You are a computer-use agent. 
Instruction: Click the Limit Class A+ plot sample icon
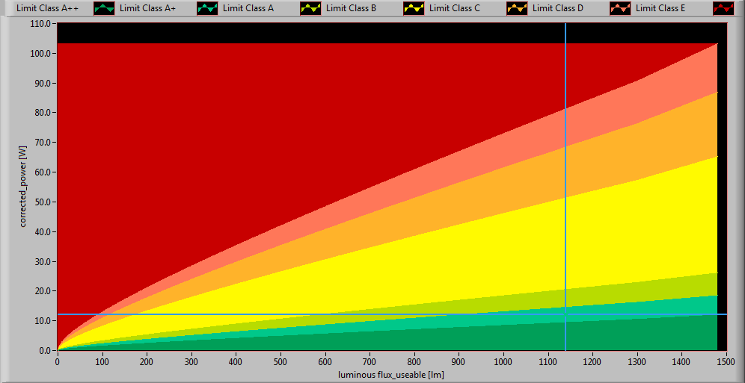(x=208, y=8)
